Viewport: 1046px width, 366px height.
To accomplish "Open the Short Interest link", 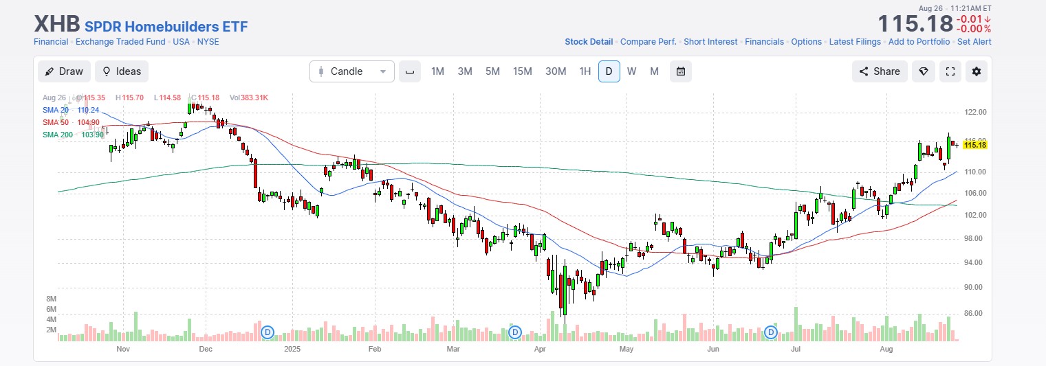I will point(710,42).
